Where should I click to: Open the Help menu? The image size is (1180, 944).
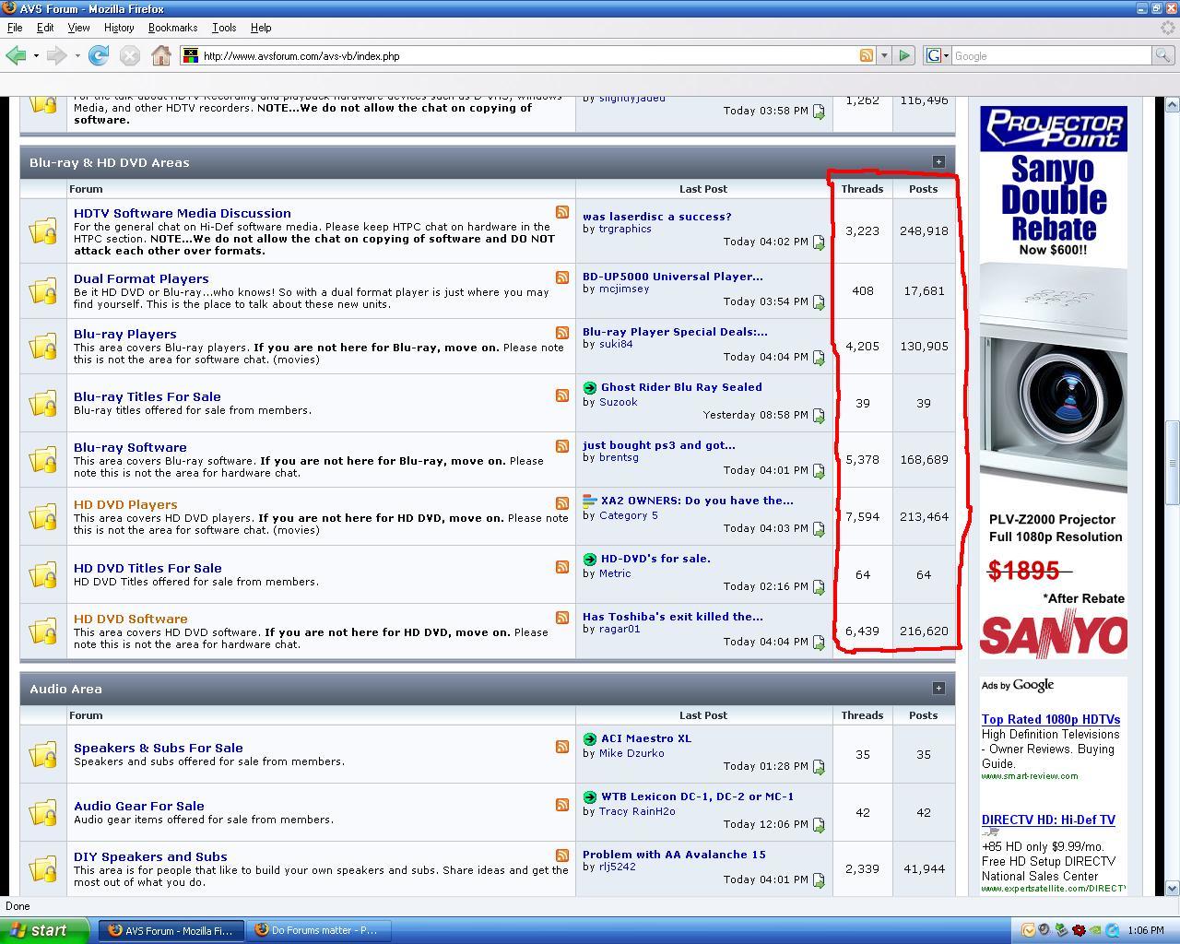click(261, 28)
